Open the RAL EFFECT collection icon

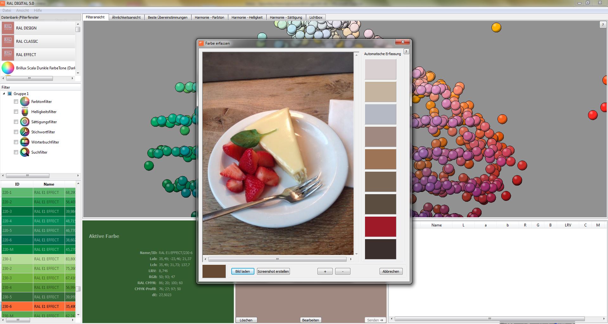pyautogui.click(x=8, y=54)
